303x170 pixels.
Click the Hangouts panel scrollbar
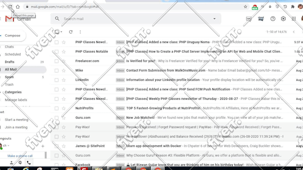pos(45,155)
